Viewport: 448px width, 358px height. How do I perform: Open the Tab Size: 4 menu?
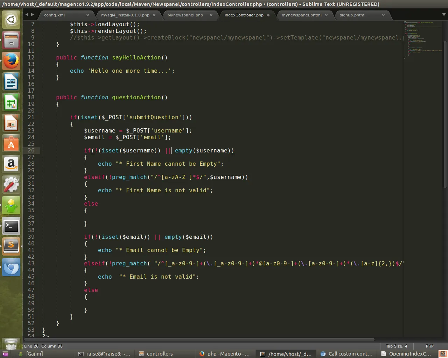coord(397,346)
